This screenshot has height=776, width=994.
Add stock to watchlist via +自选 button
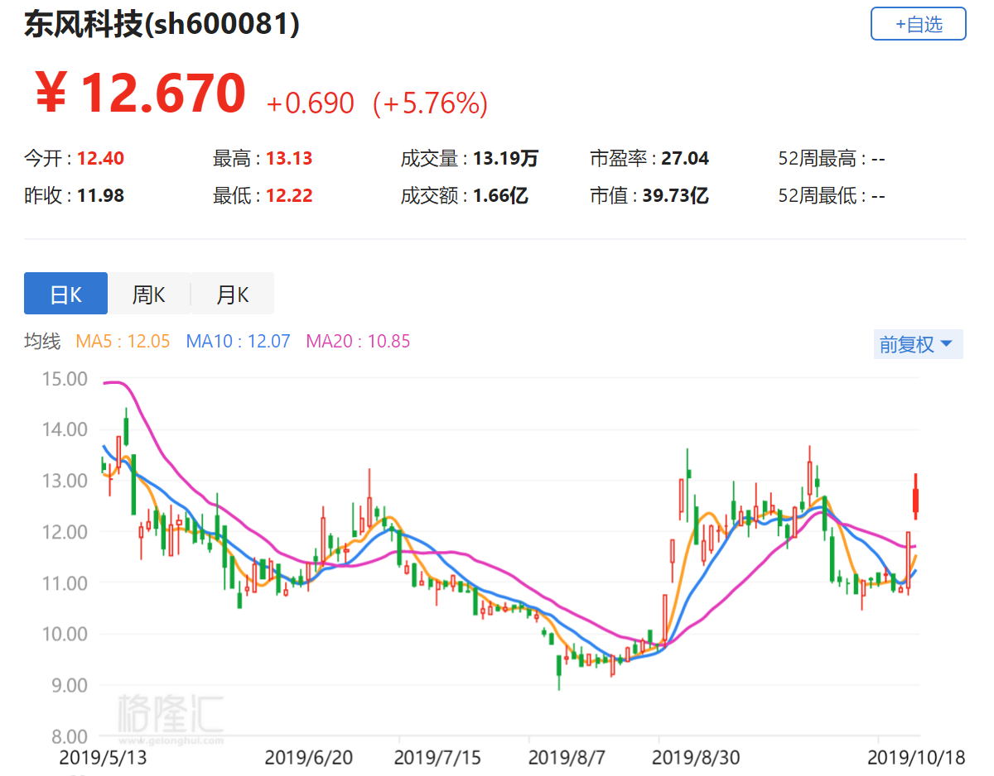tap(918, 24)
